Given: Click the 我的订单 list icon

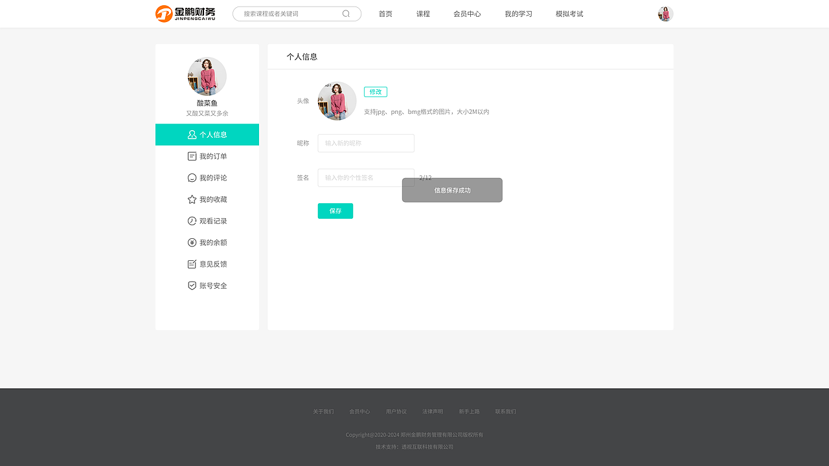Looking at the screenshot, I should pos(192,156).
